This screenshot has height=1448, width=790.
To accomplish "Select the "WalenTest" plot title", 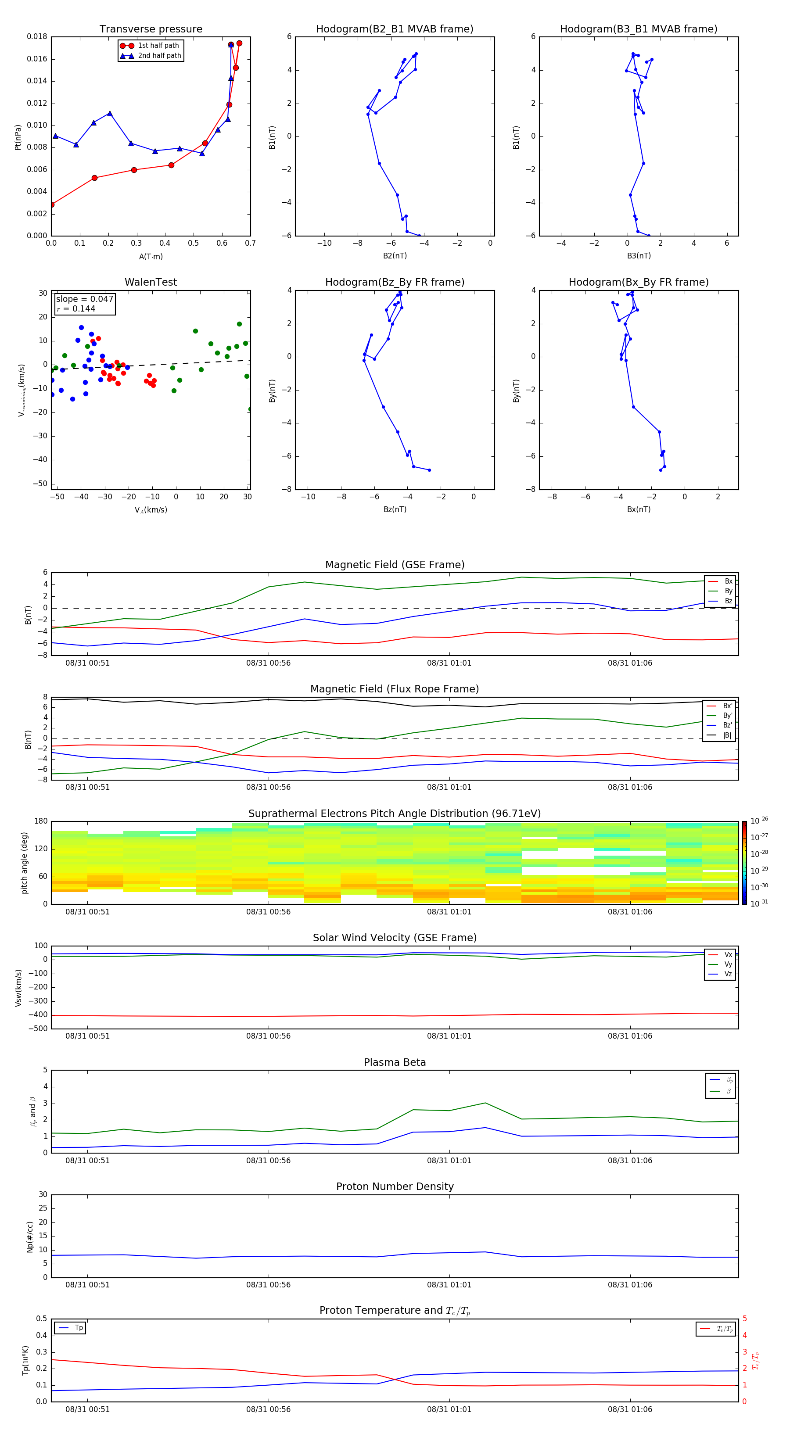I will pos(151,282).
